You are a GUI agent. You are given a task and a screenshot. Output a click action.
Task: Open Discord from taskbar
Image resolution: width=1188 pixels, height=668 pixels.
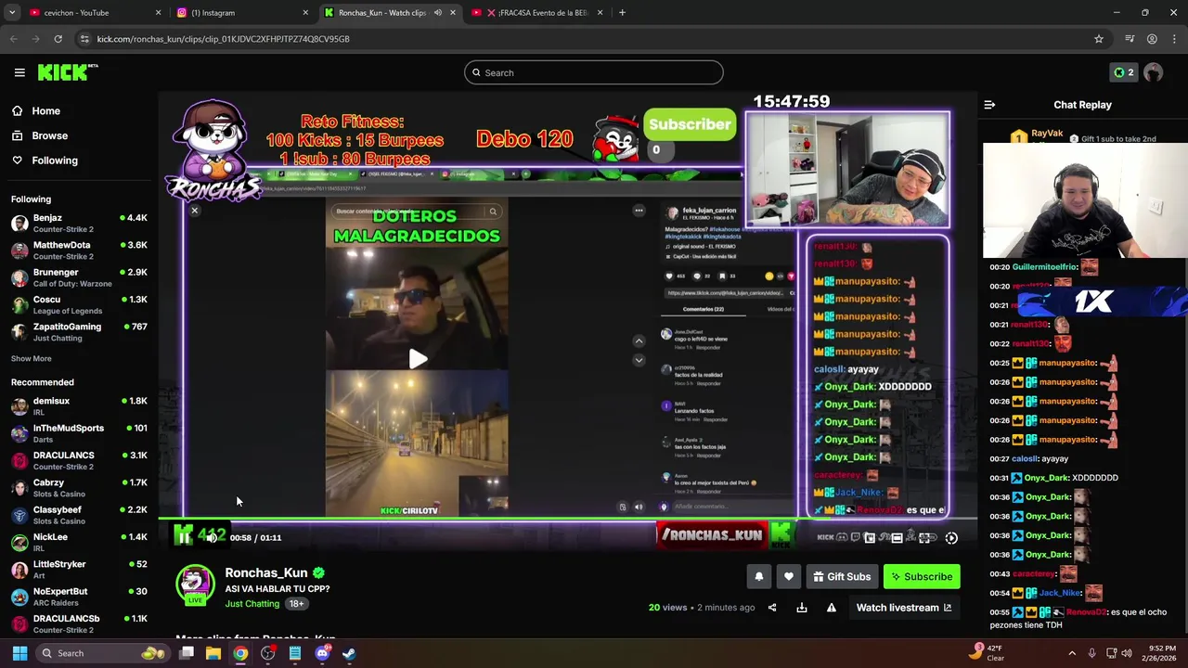click(x=322, y=653)
